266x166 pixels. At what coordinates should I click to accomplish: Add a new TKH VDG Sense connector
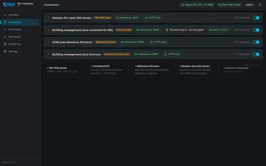(65, 70)
